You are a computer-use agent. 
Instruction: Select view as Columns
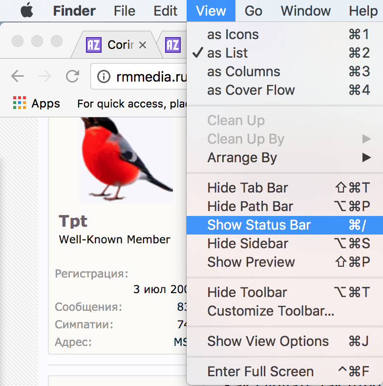pos(285,71)
